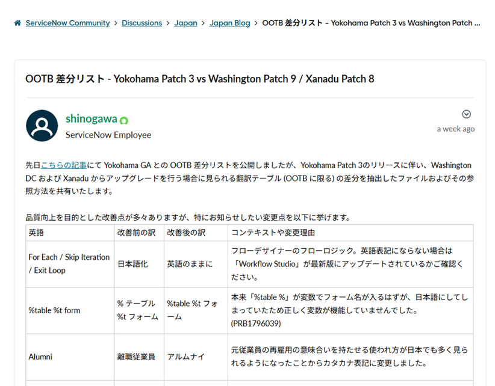This screenshot has width=495, height=386.
Task: Open the ServiceNow Community breadcrumb link
Action: tap(67, 23)
